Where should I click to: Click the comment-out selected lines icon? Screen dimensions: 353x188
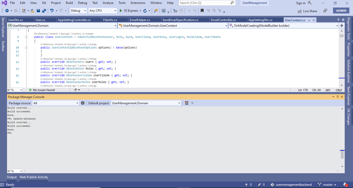(189, 11)
